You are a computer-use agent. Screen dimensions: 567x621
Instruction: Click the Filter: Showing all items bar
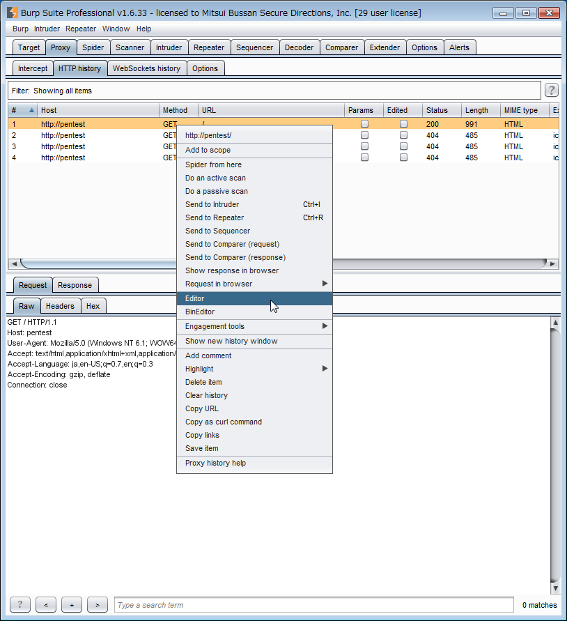pyautogui.click(x=274, y=91)
